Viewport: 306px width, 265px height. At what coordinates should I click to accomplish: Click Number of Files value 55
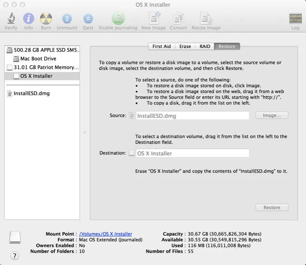coord(191,251)
